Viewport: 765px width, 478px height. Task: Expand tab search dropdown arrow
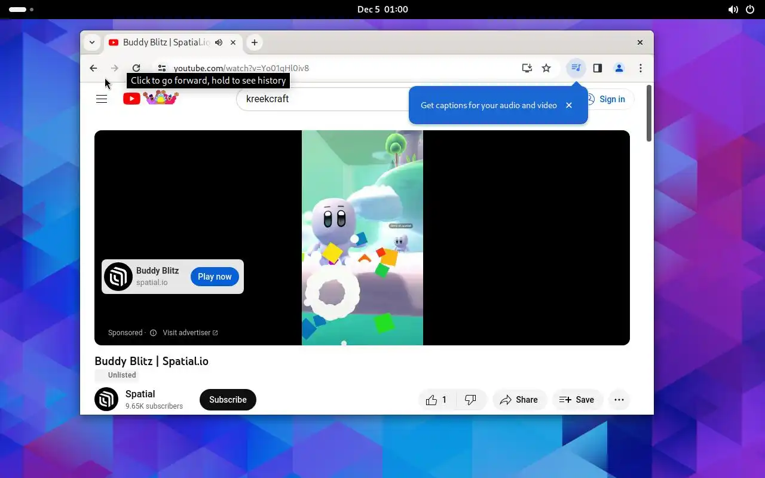[91, 42]
